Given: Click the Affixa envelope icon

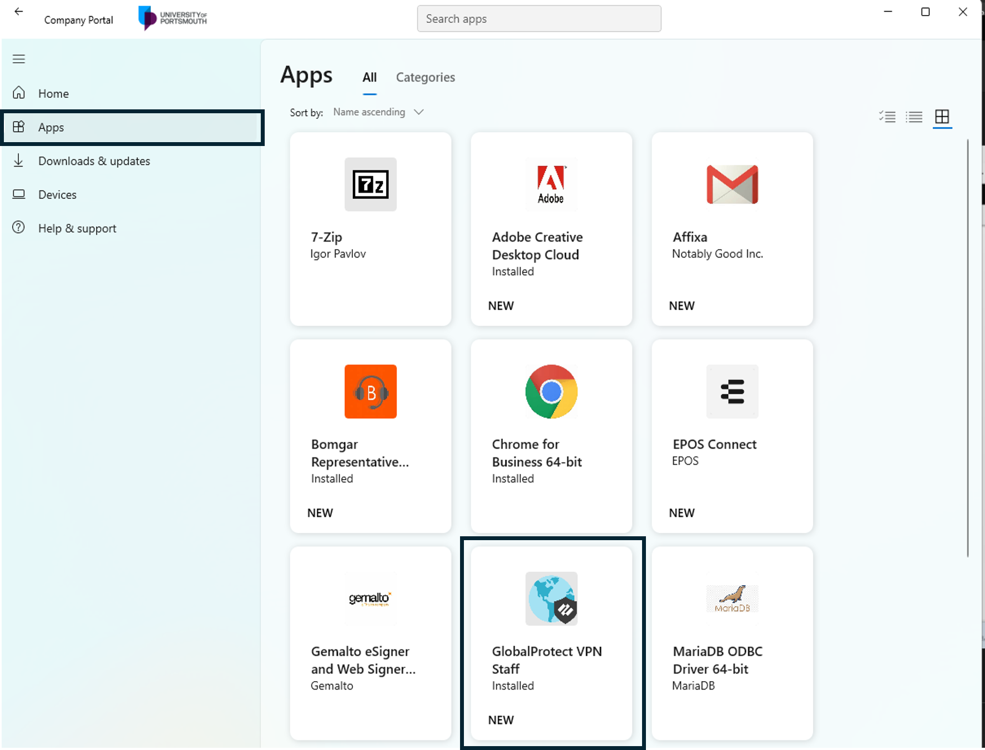Looking at the screenshot, I should [733, 184].
